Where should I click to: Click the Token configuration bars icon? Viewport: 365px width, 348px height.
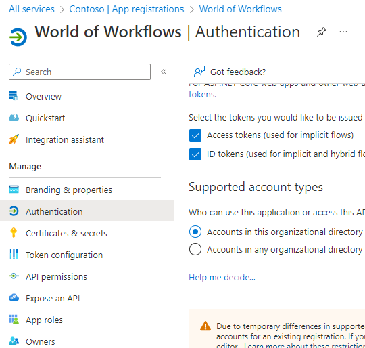click(14, 255)
